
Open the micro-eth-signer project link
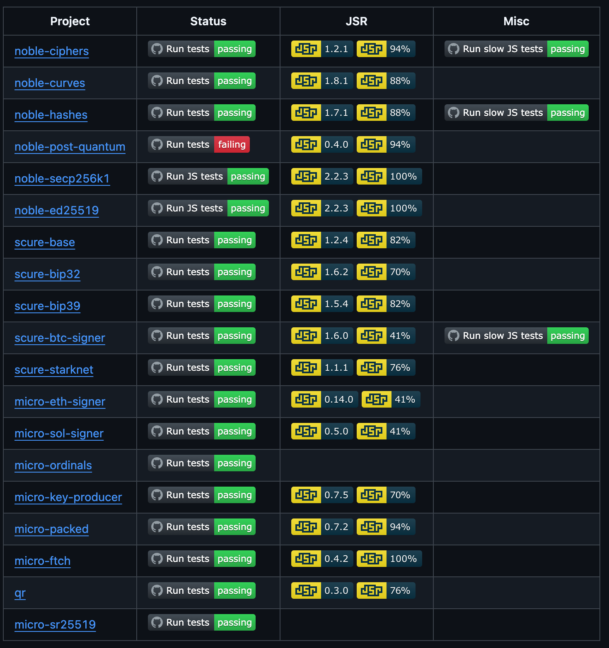pyautogui.click(x=60, y=402)
